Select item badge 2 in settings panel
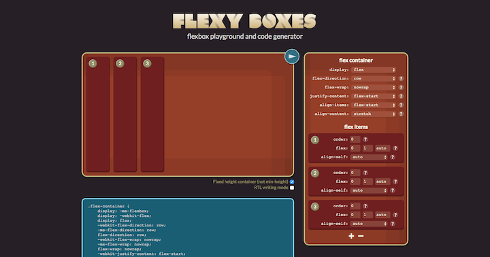This screenshot has width=490, height=257. pos(315,173)
